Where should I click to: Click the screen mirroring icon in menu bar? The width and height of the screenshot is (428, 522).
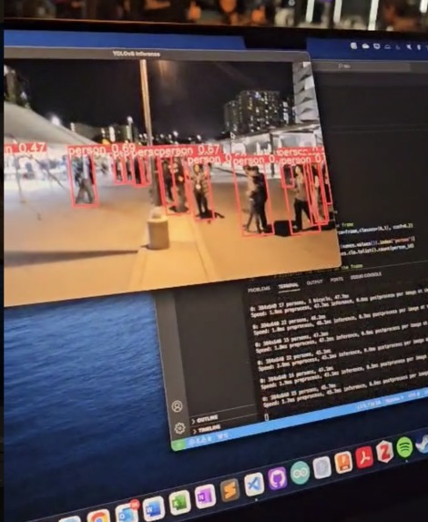point(376,46)
